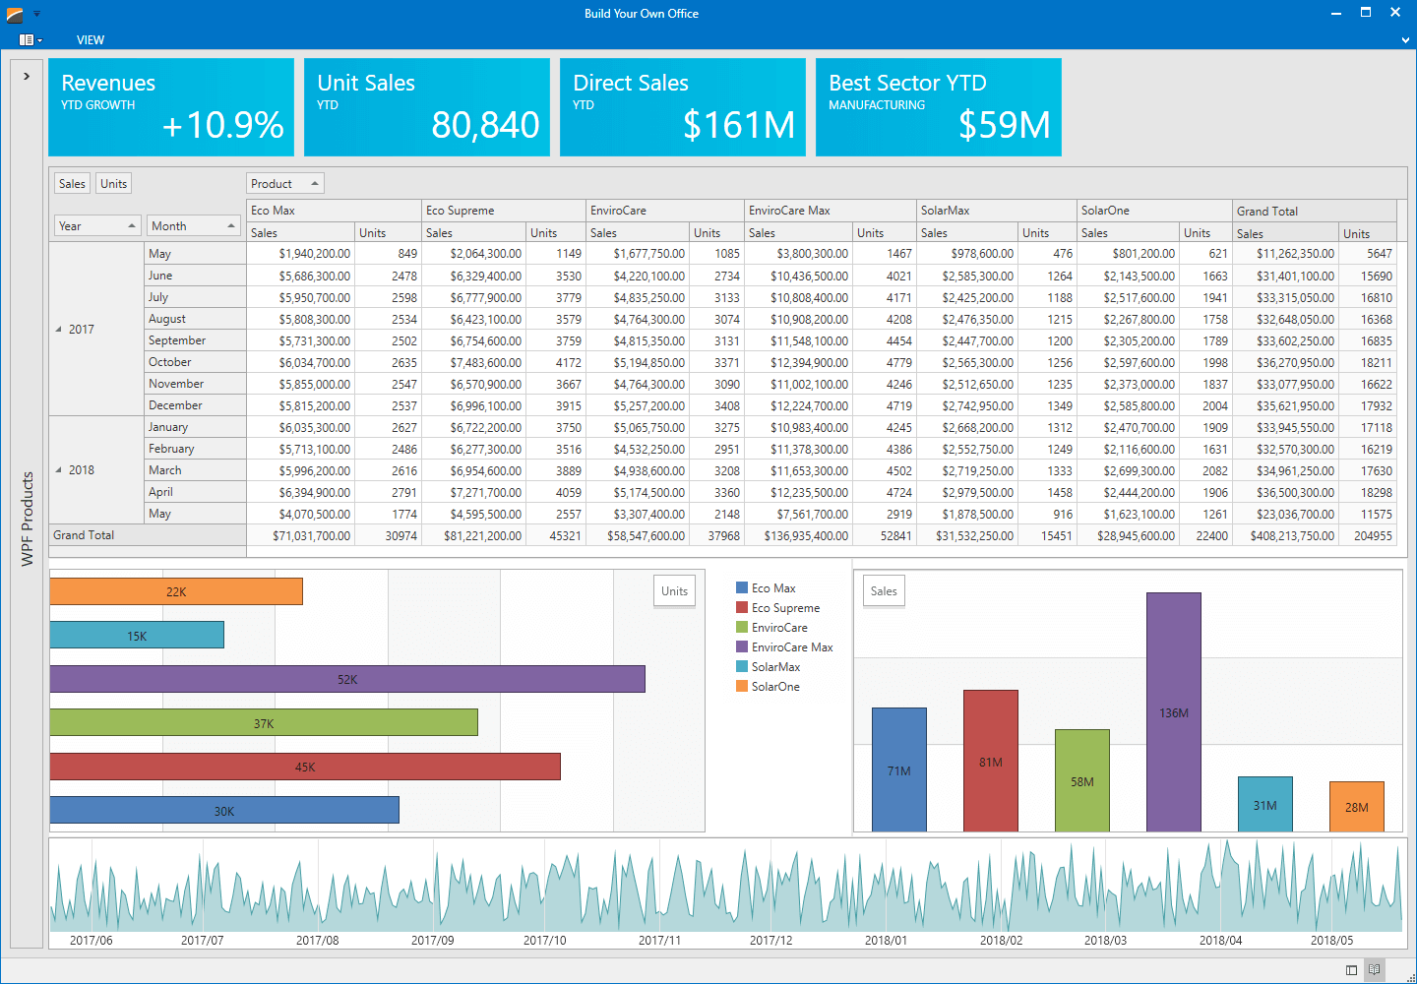
Task: Toggle the Units series button on the bar chart
Action: click(674, 590)
